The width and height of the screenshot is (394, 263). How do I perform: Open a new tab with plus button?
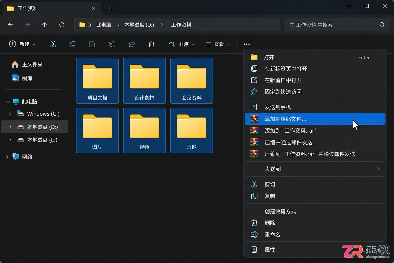coord(110,9)
